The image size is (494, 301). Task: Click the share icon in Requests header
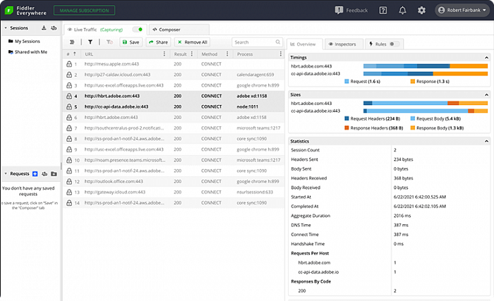point(44,174)
